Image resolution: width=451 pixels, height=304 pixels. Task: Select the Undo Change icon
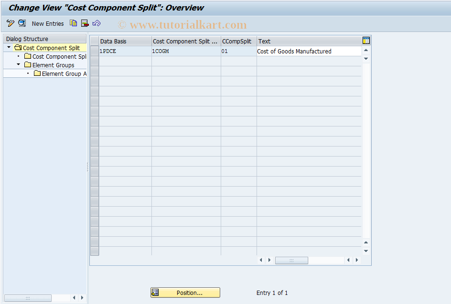click(x=97, y=23)
